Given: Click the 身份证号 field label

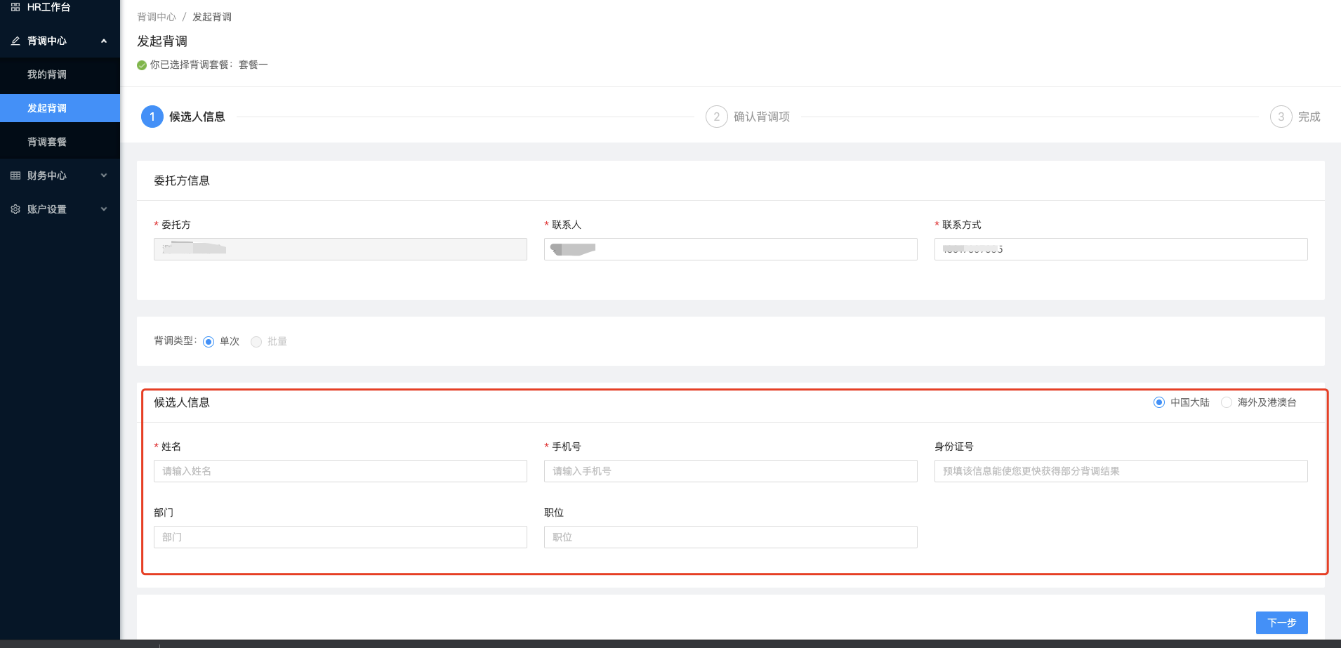Looking at the screenshot, I should pos(954,447).
